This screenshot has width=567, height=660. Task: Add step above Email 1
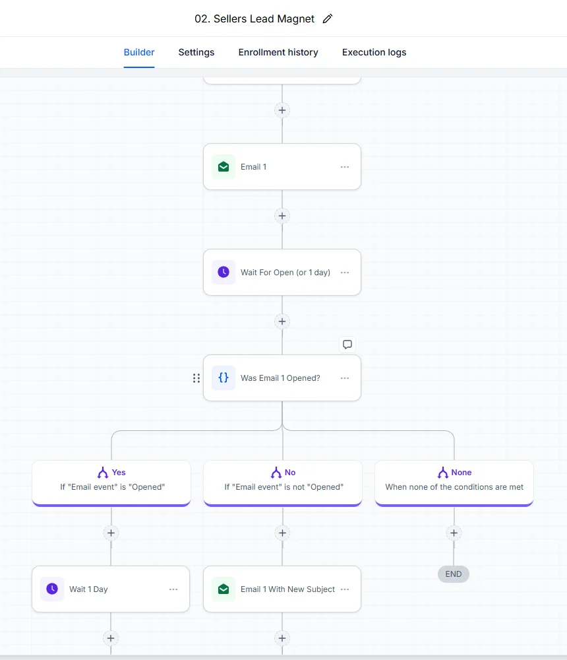pos(282,110)
